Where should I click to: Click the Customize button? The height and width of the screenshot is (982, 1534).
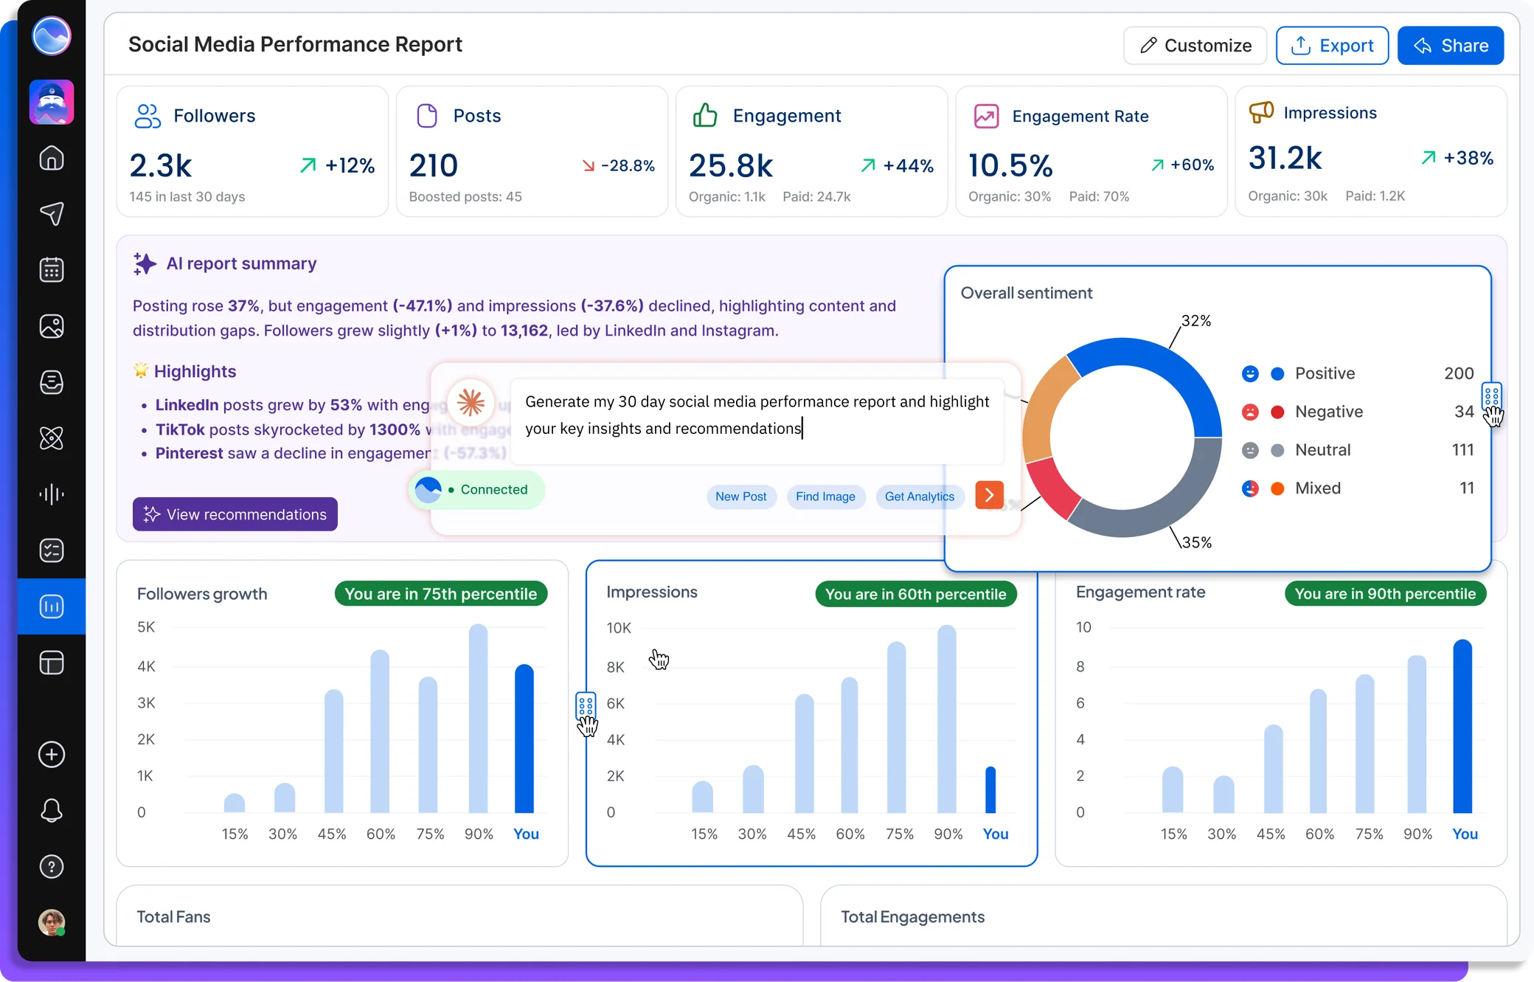pyautogui.click(x=1195, y=46)
